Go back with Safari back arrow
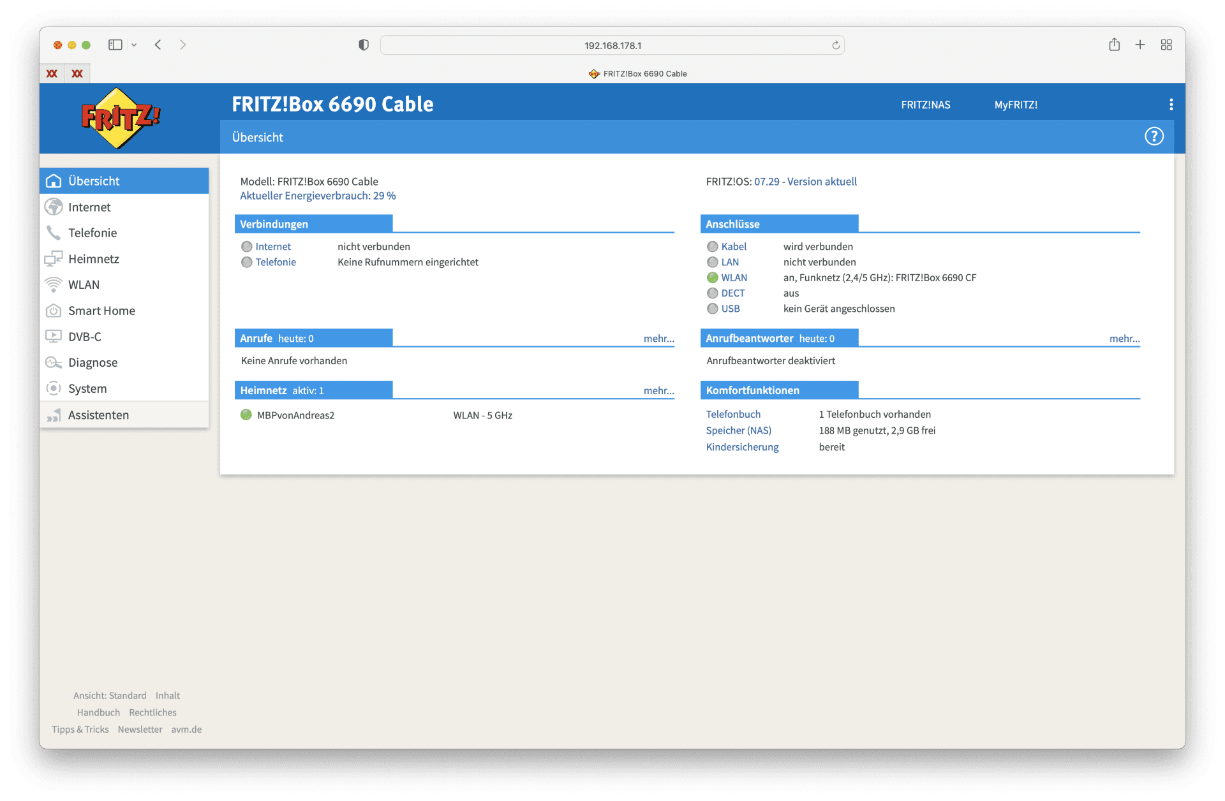Image resolution: width=1225 pixels, height=801 pixels. click(158, 45)
